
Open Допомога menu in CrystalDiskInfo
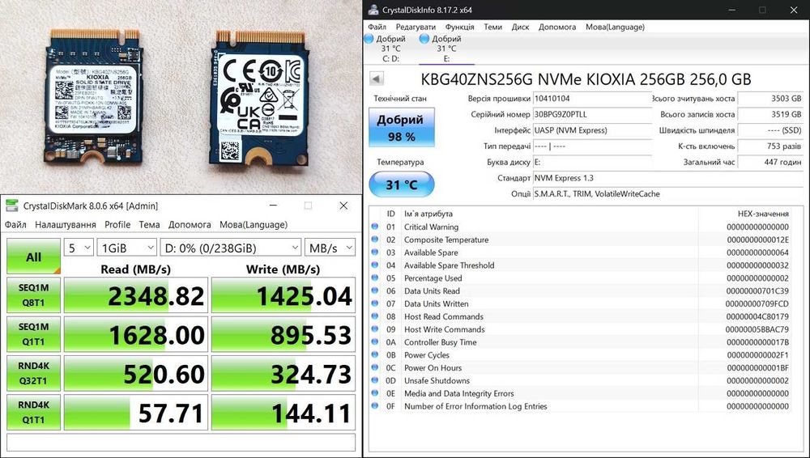tap(557, 27)
